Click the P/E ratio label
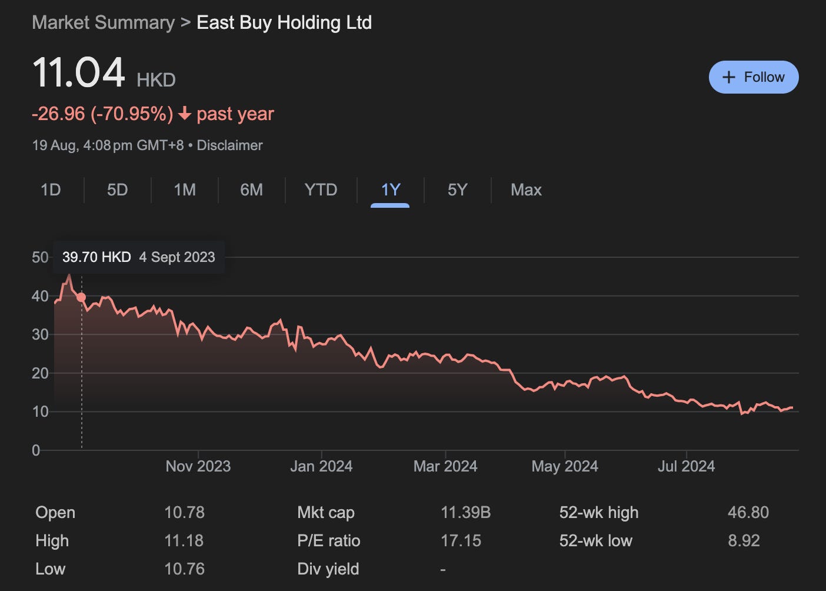Image resolution: width=826 pixels, height=591 pixels. pos(328,540)
